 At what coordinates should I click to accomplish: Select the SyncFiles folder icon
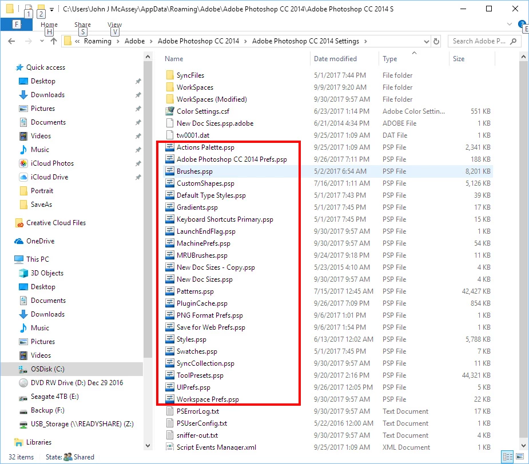click(170, 75)
